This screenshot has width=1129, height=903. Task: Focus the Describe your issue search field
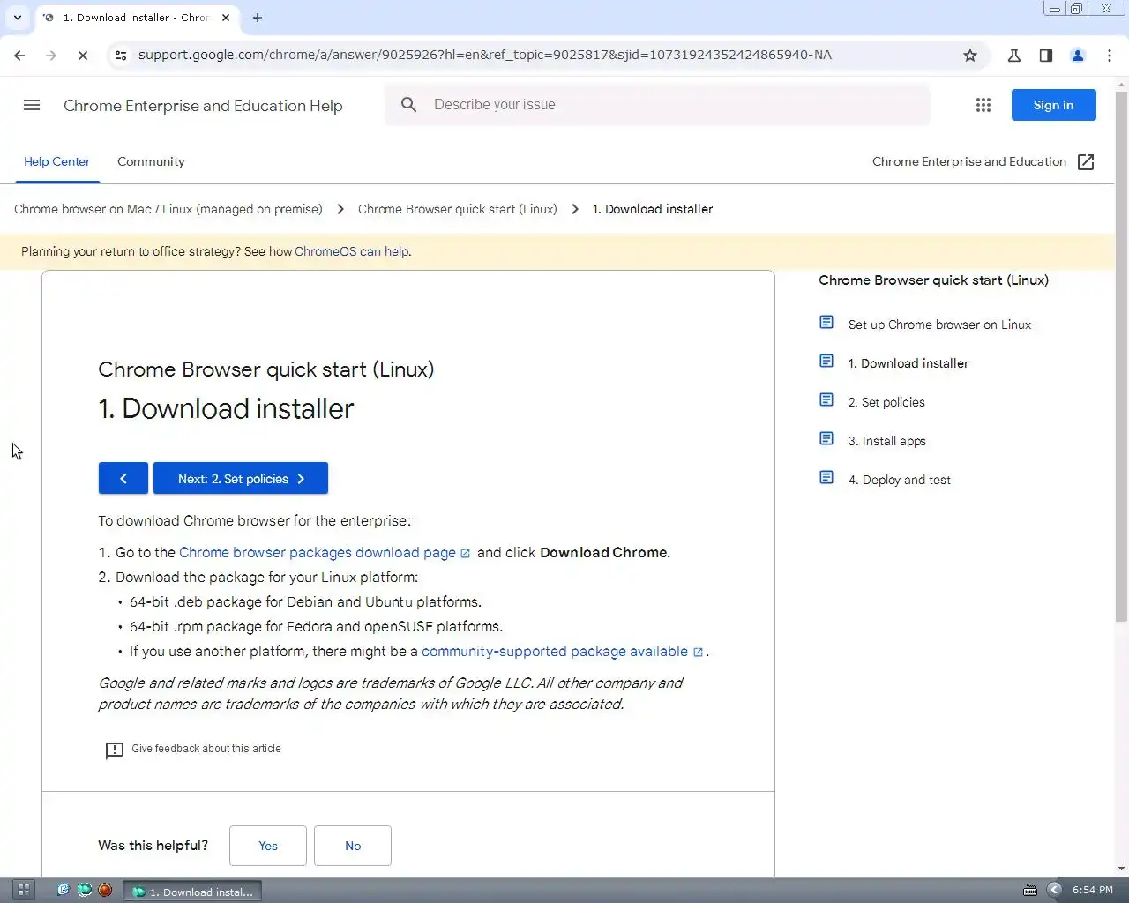[x=657, y=105]
